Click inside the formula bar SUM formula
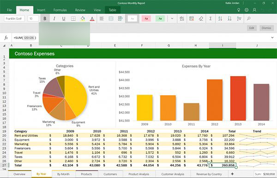Image resolution: width=277 pixels, height=178 pixels. (x=25, y=38)
